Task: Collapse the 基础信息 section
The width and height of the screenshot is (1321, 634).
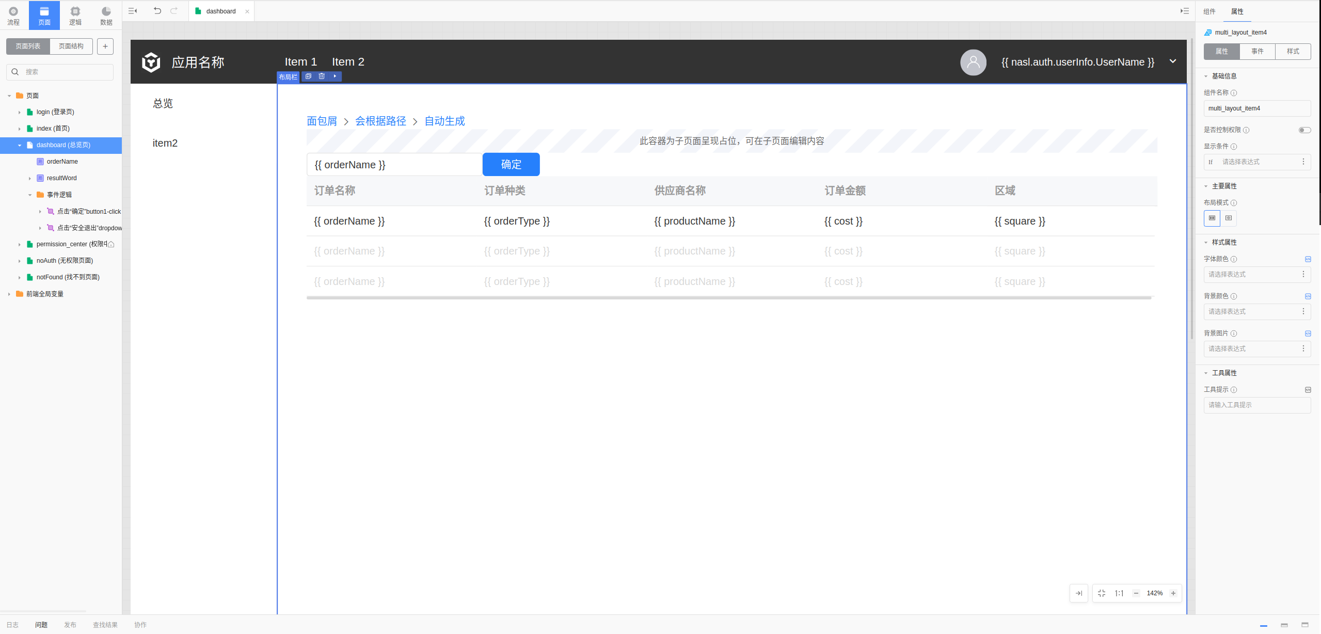Action: (1206, 76)
